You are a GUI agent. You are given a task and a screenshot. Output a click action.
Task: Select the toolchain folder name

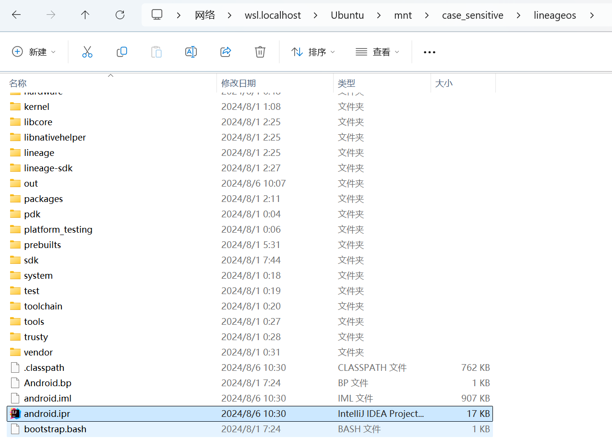coord(43,306)
